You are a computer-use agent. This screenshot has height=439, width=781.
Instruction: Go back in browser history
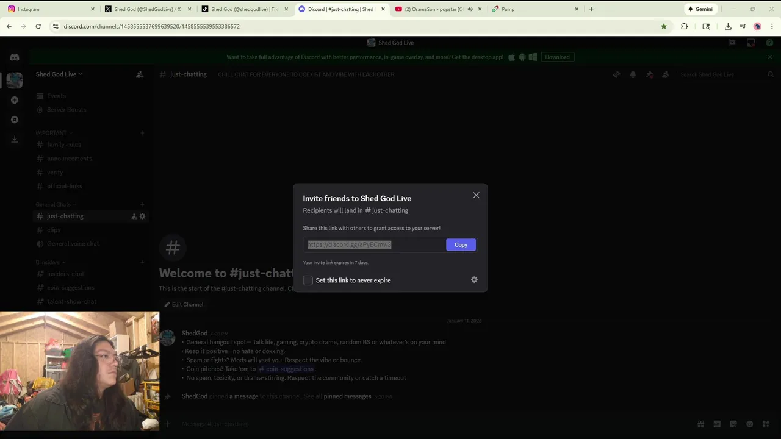coord(9,26)
